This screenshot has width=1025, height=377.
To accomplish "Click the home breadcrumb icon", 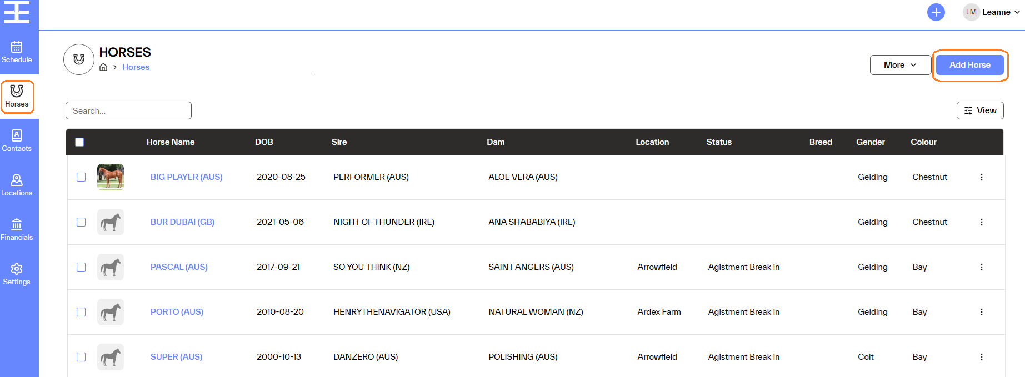I will pos(103,67).
